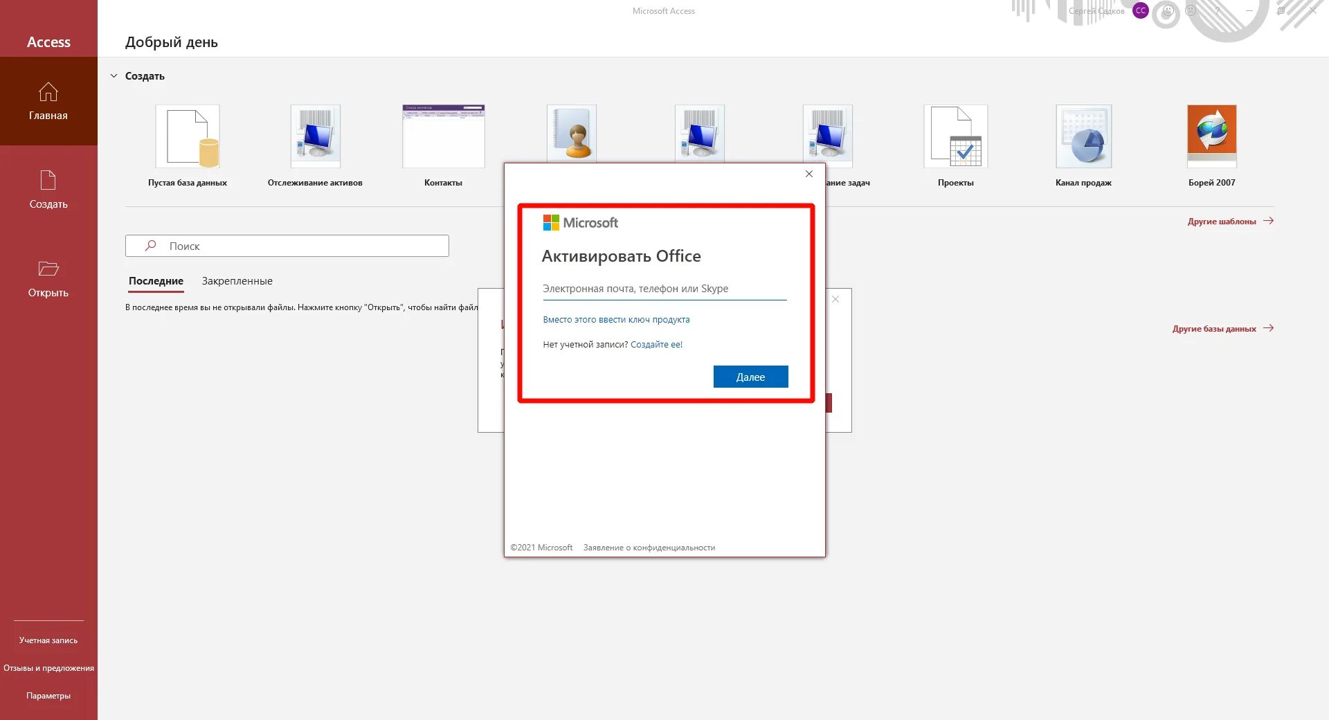Image resolution: width=1329 pixels, height=720 pixels.
Task: Select the address book person template icon
Action: pos(572,133)
